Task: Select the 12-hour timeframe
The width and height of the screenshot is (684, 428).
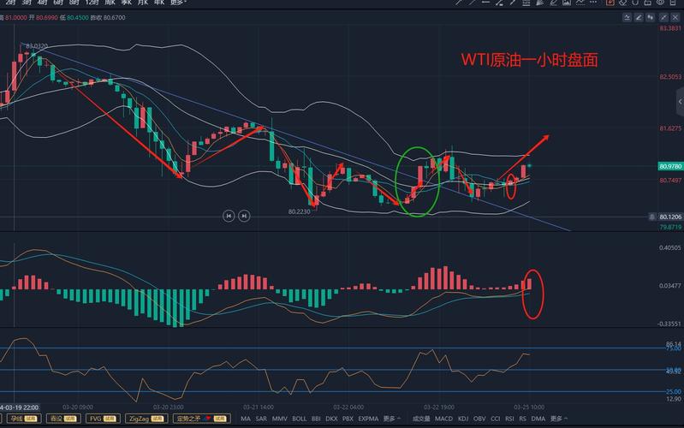Action: pos(92,3)
